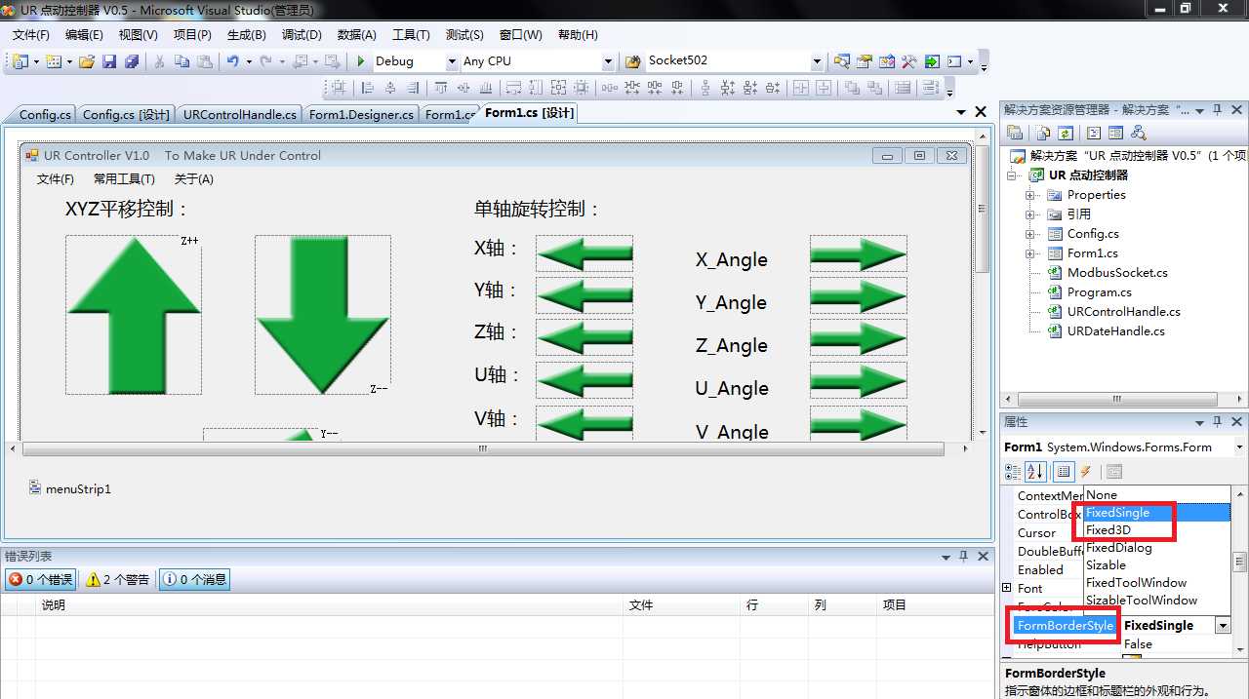This screenshot has width=1249, height=699.
Task: Open the Socket502 find combo dropdown
Action: (817, 61)
